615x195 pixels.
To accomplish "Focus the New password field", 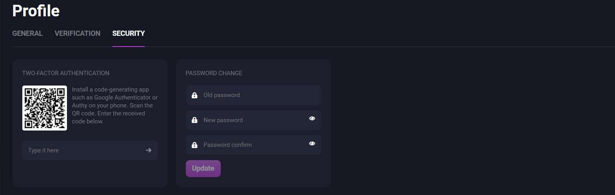I will 253,120.
